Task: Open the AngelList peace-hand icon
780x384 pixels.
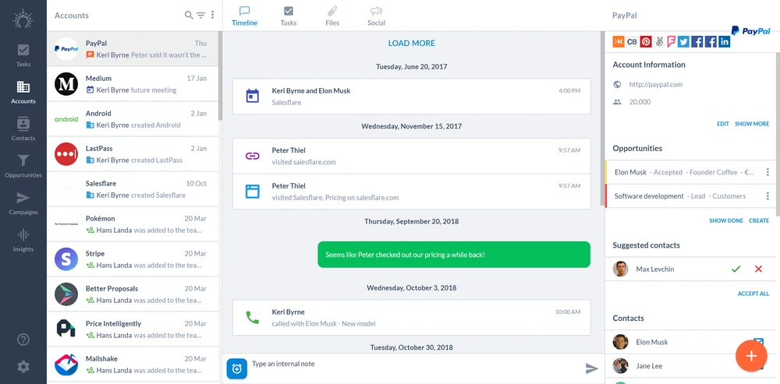Action: 659,42
